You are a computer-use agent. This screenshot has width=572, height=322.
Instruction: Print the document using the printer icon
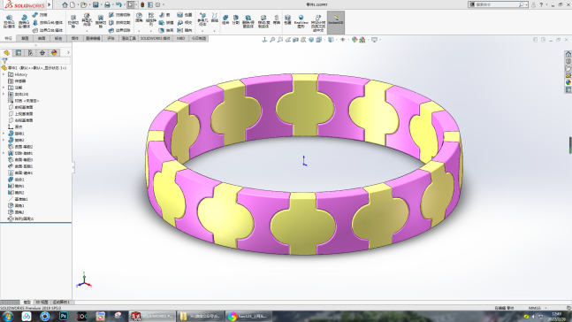(107, 4)
